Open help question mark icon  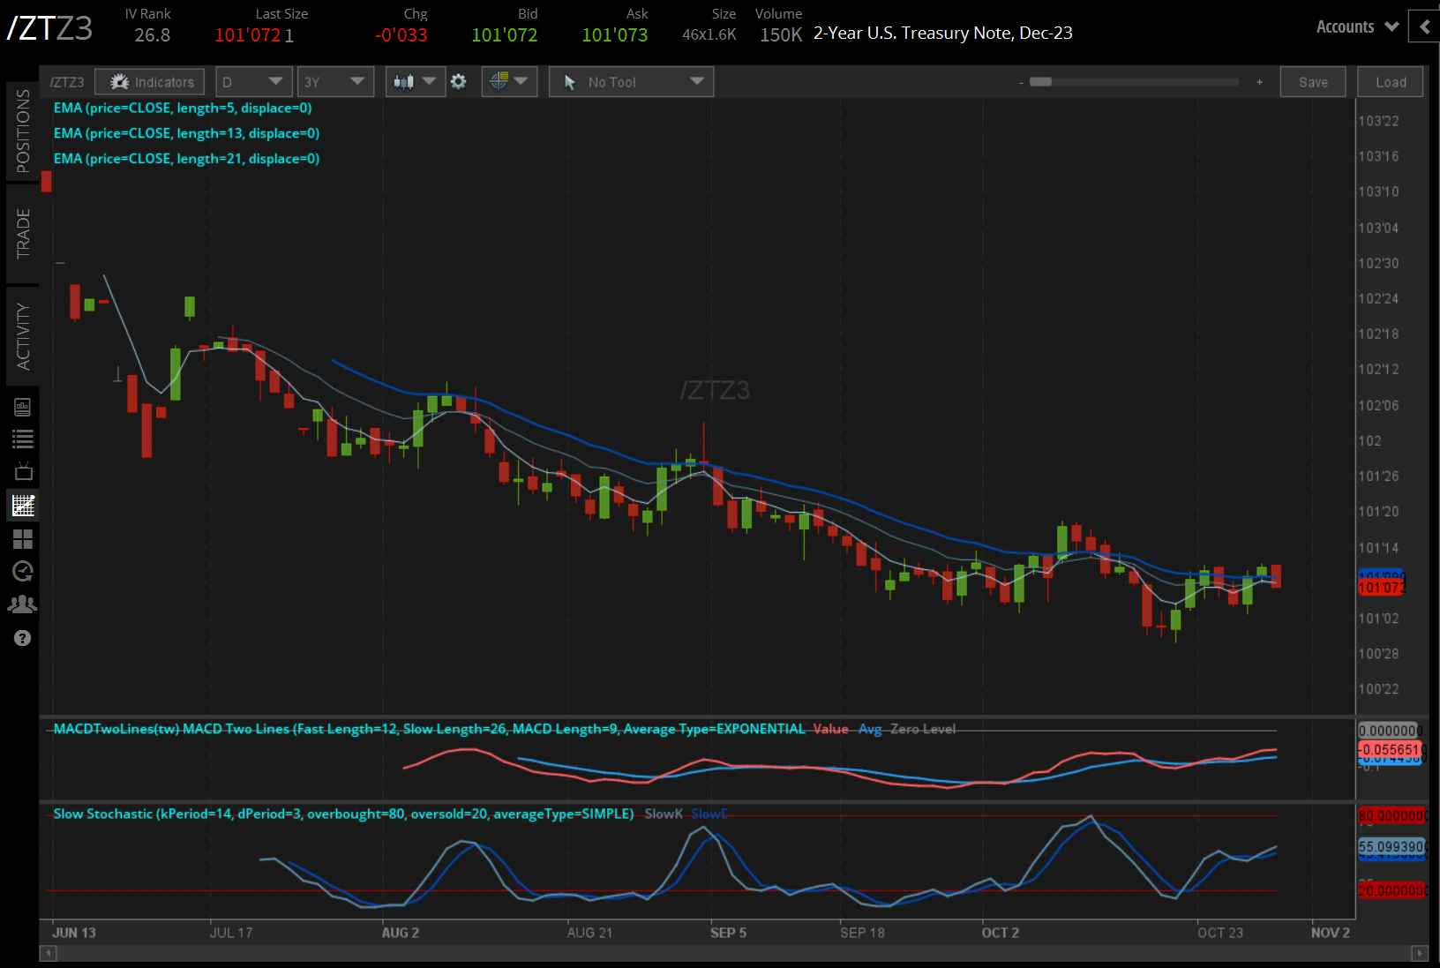23,638
